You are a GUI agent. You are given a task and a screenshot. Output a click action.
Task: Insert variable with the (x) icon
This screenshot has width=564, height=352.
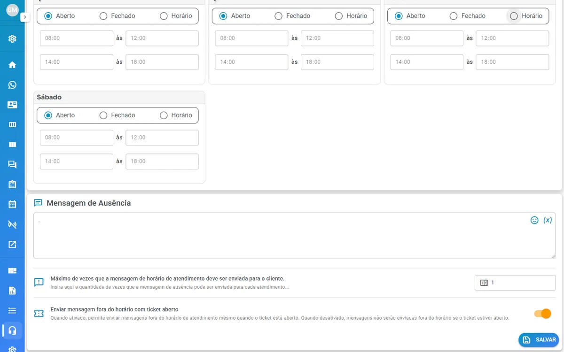548,220
